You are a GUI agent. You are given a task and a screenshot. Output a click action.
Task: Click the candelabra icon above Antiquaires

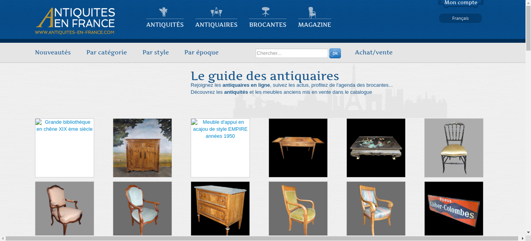tap(216, 12)
